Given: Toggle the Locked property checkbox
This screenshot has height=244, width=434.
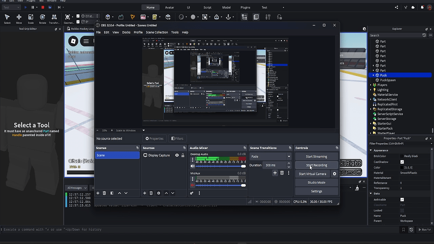Looking at the screenshot, I should [x=402, y=210].
